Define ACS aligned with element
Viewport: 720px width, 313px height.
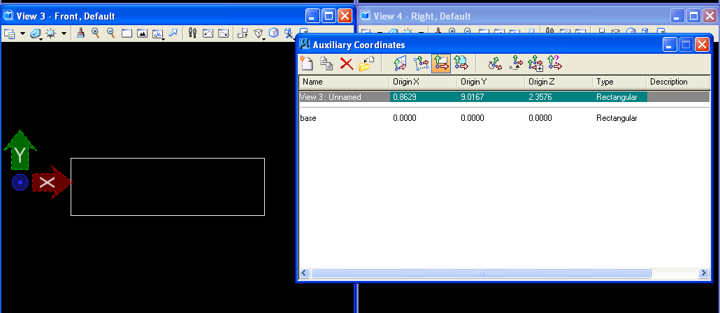[400, 64]
